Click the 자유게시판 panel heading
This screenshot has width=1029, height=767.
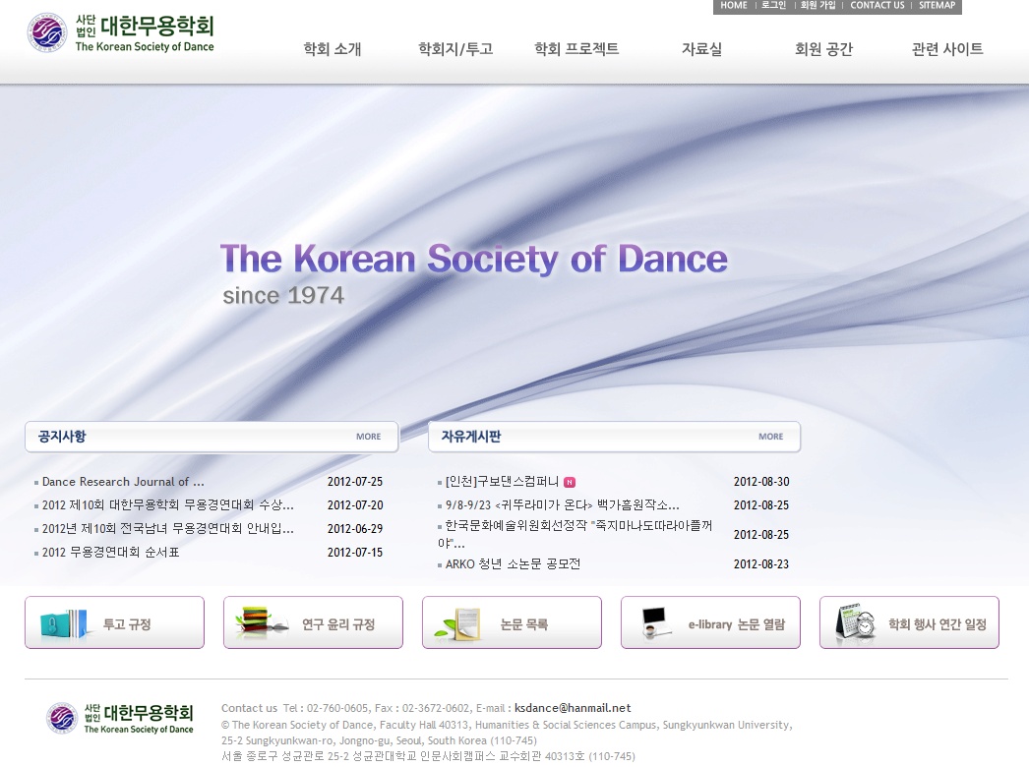click(471, 437)
